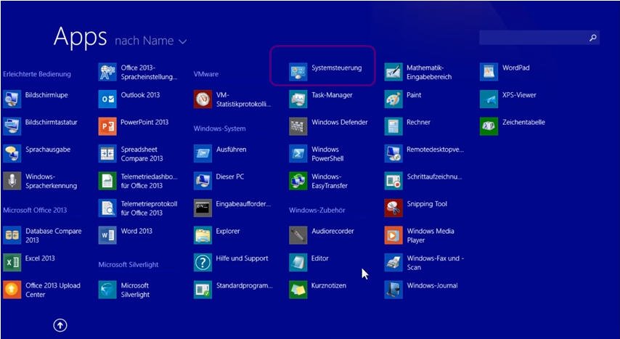Return to Start with the up arrow button

[60, 325]
